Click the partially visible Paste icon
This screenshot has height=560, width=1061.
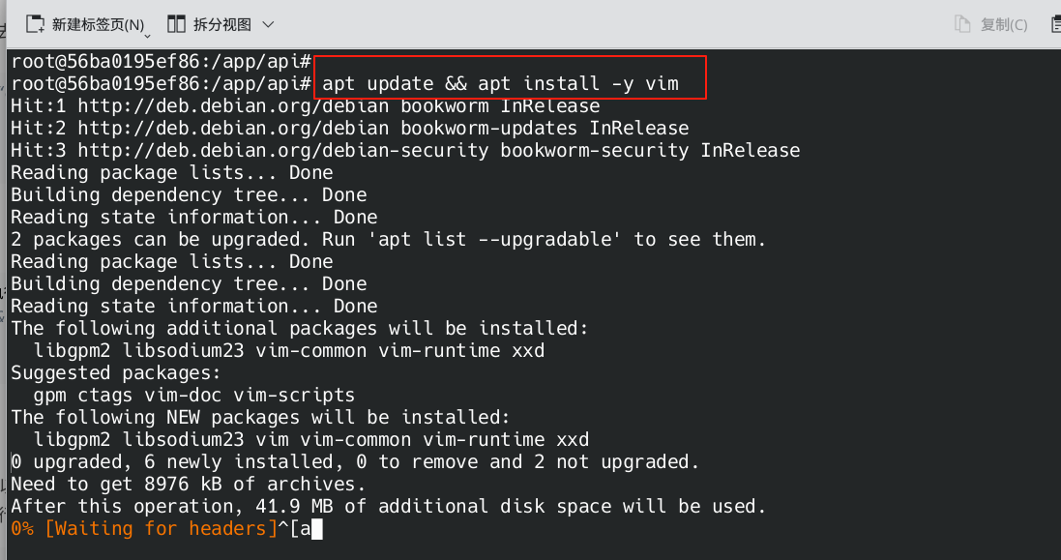[x=1055, y=24]
